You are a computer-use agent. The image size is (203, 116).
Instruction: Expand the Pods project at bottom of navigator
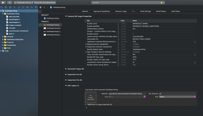[x=1, y=51]
